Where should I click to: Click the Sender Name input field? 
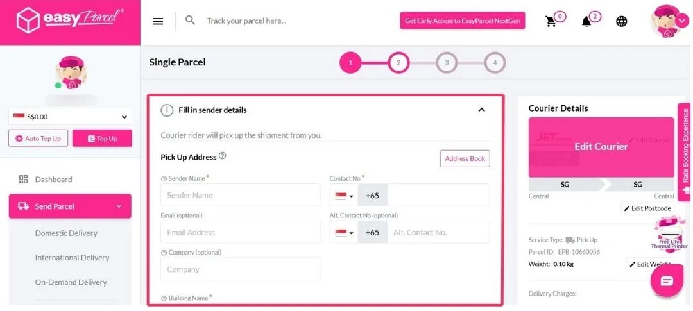[241, 196]
